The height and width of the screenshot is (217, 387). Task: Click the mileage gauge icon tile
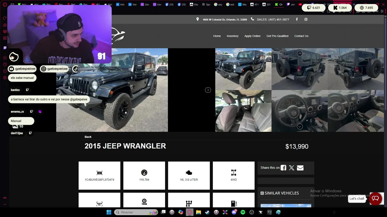point(144,172)
